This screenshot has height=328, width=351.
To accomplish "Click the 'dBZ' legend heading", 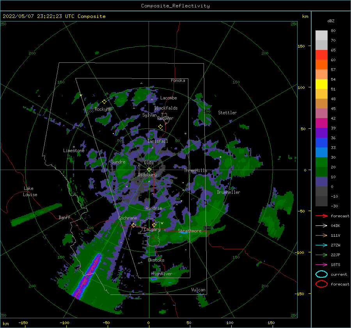I will coord(331,21).
